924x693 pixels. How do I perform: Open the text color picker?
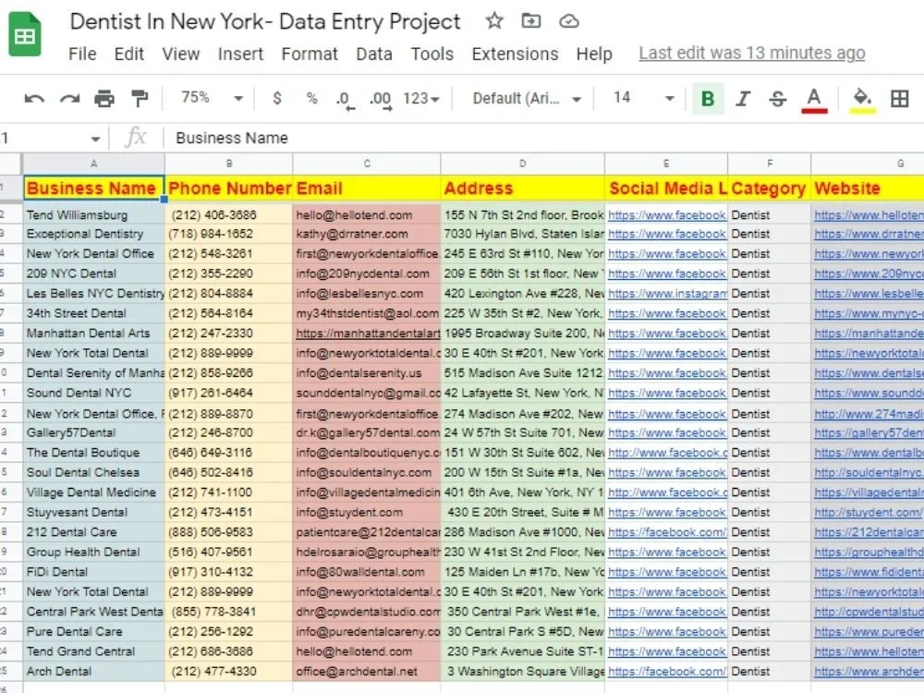(x=814, y=99)
